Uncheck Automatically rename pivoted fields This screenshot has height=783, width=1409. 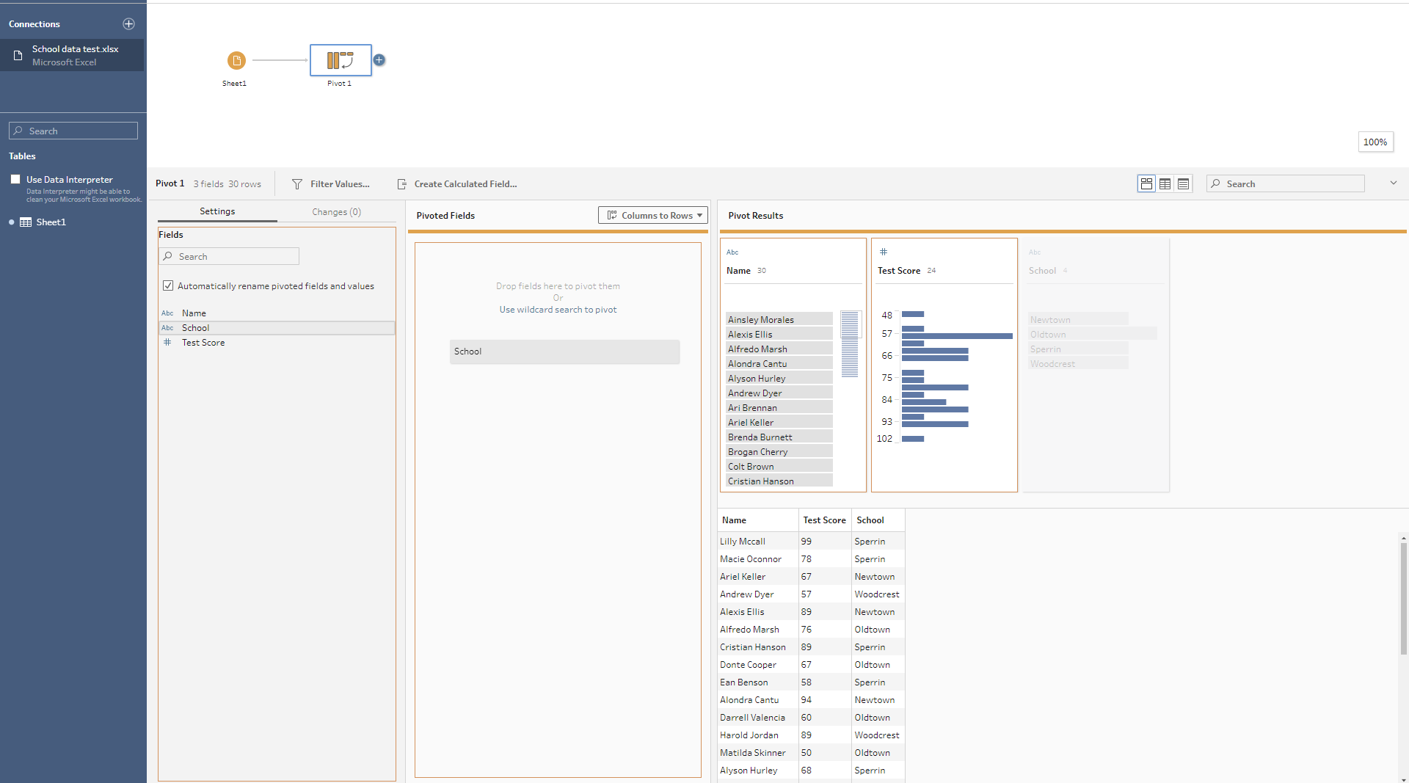point(168,286)
